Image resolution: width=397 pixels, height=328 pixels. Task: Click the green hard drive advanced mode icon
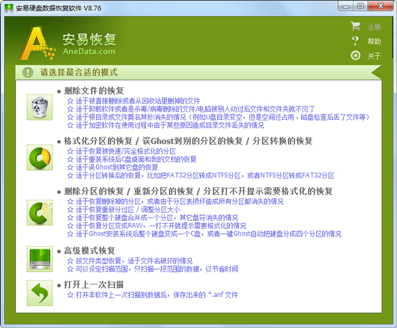[39, 257]
